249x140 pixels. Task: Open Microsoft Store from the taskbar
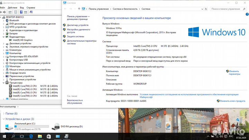click(49, 136)
